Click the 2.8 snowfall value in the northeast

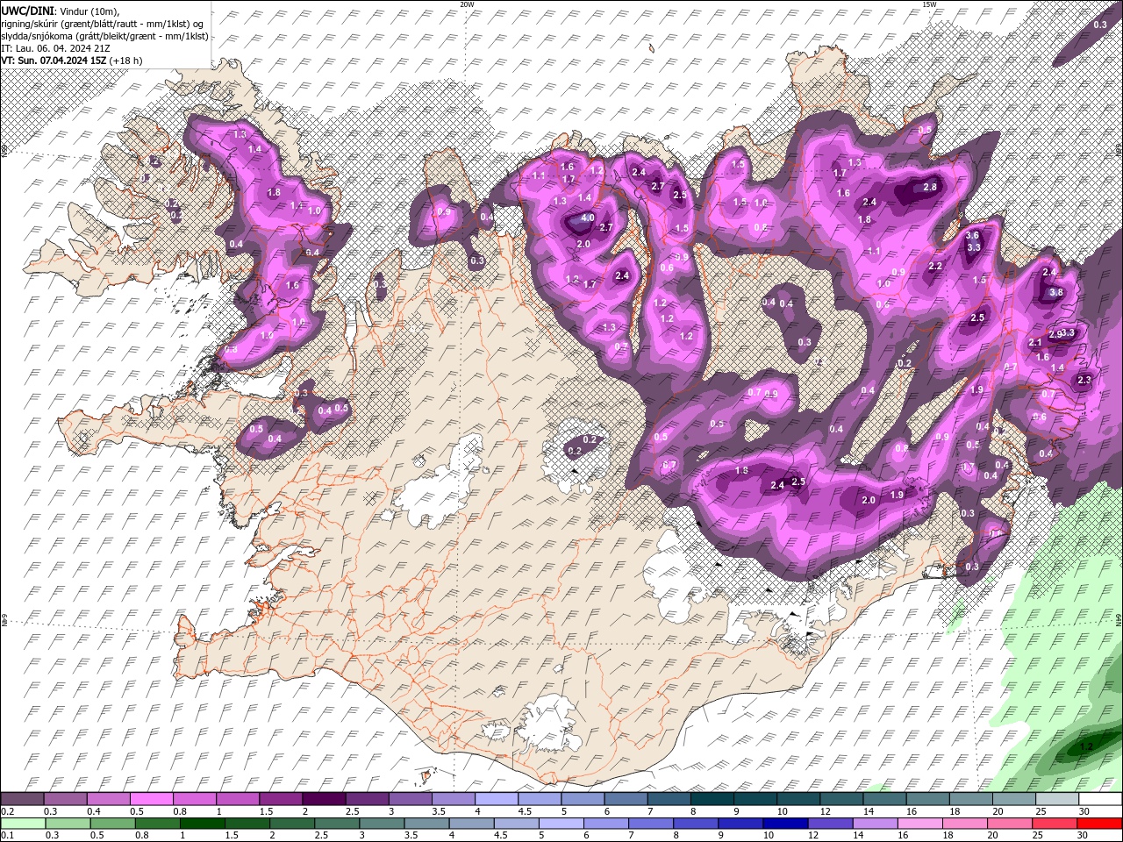tap(930, 187)
